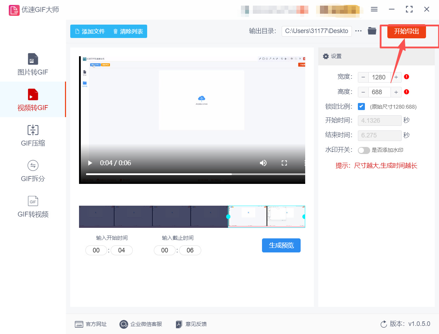Click the folder icon beside the output directory
The image size is (439, 334).
(372, 31)
